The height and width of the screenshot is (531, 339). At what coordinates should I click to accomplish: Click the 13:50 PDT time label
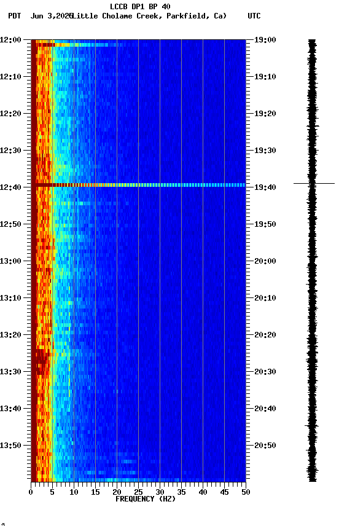pos(10,446)
